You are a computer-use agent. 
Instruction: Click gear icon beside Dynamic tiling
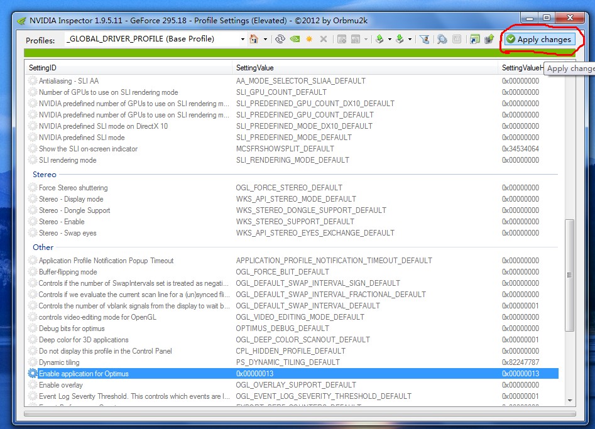[x=33, y=362]
